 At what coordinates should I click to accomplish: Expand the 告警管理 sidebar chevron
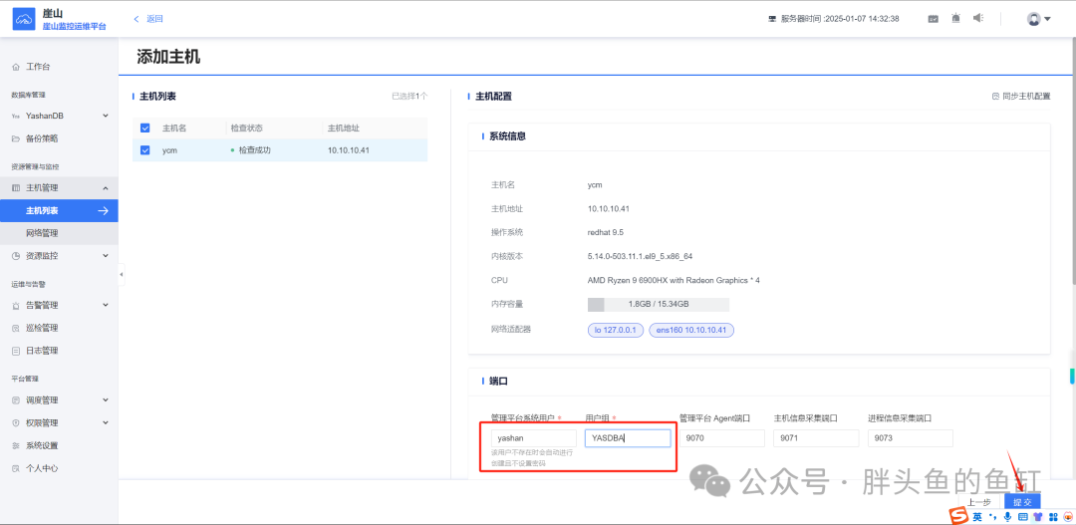tap(105, 305)
